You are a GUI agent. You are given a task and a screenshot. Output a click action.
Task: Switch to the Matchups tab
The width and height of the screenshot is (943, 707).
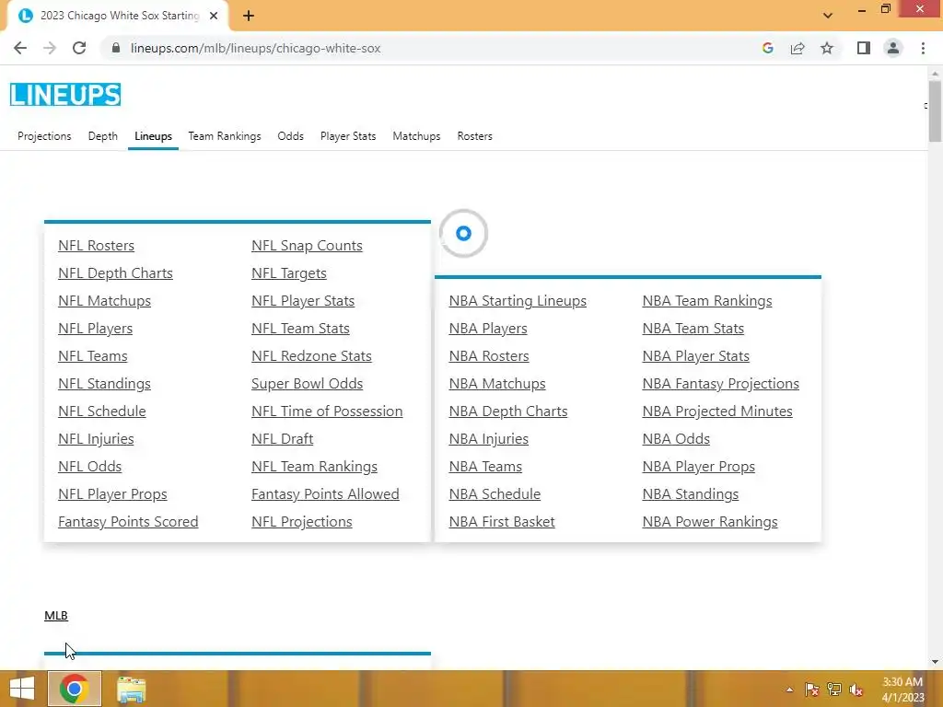click(416, 136)
